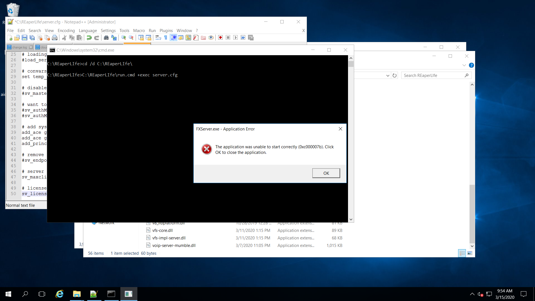This screenshot has height=301, width=535.
Task: Select the Print icon in Notepad++
Action: pyautogui.click(x=54, y=38)
